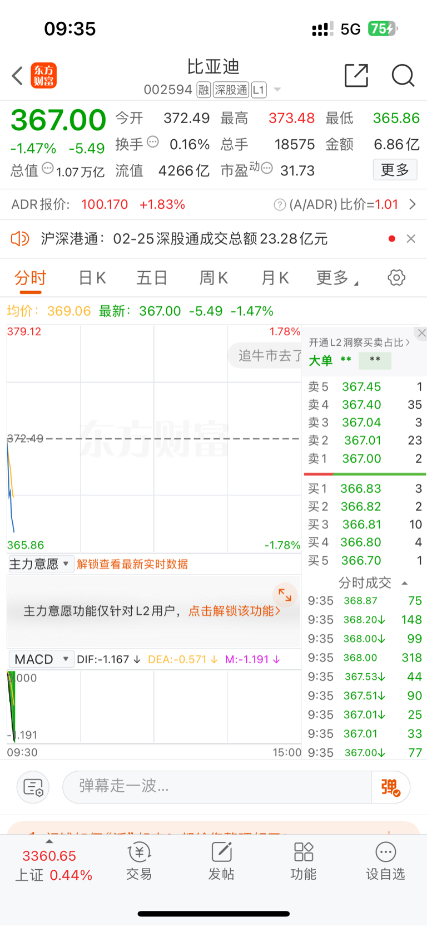The width and height of the screenshot is (427, 926).
Task: Tap the L1 level badge
Action: coord(259,90)
